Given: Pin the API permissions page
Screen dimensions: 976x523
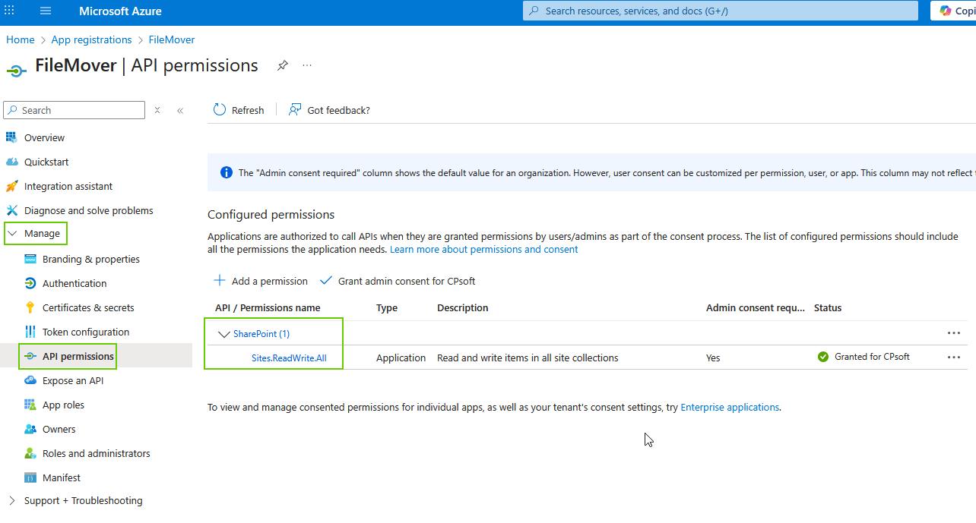Looking at the screenshot, I should click(x=282, y=66).
